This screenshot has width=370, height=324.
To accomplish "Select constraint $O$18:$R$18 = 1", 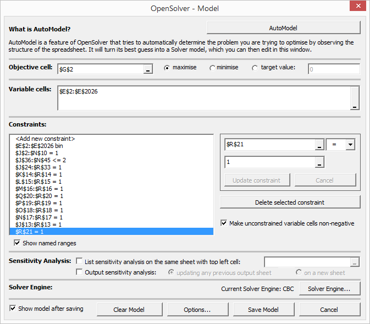I will [112, 210].
